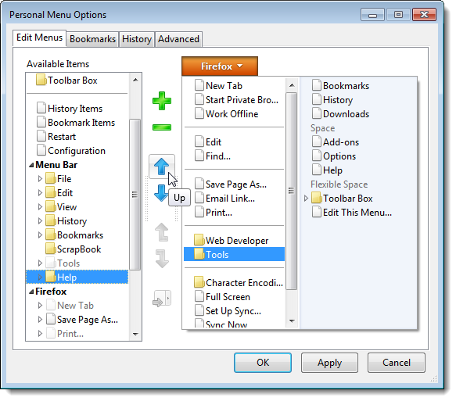Image resolution: width=456 pixels, height=401 pixels.
Task: Click the OK button
Action: tap(263, 363)
